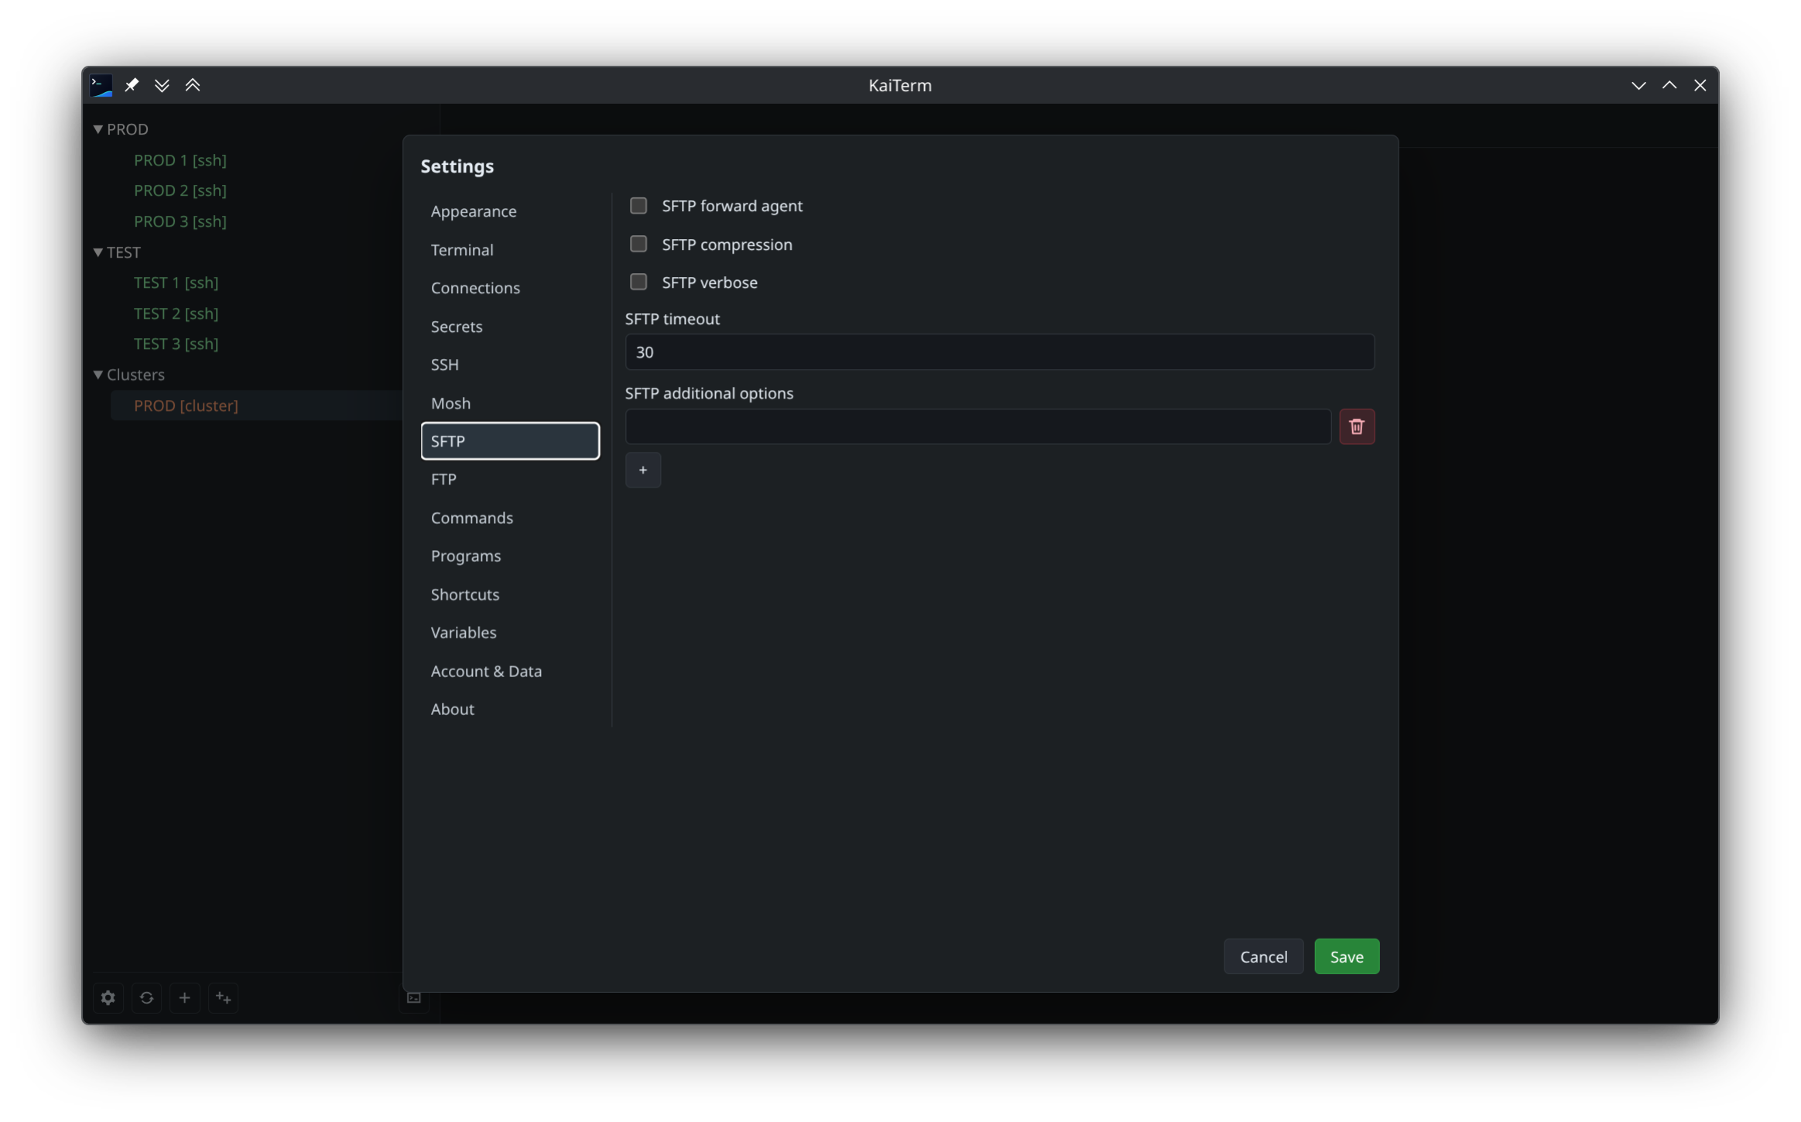This screenshot has height=1122, width=1801.
Task: Open the FTP settings section
Action: [x=509, y=479]
